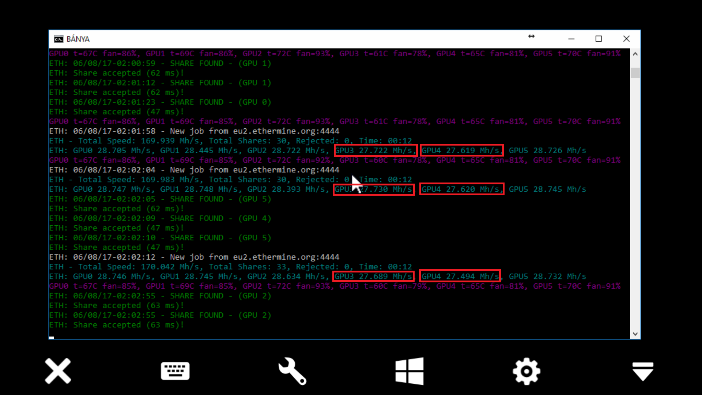This screenshot has width=702, height=395.
Task: Click the scrollbar down arrow
Action: pos(635,334)
